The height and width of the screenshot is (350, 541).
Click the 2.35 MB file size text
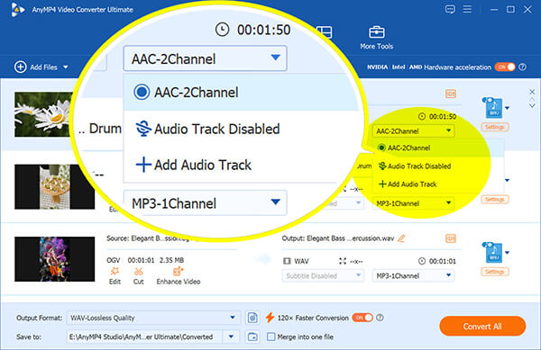(171, 260)
